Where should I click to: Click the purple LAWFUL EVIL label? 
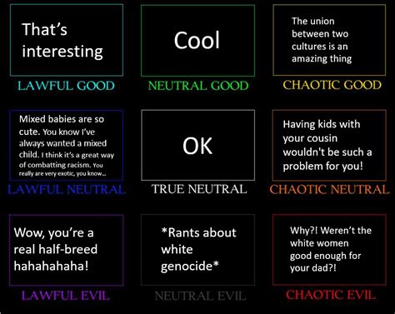click(x=66, y=296)
